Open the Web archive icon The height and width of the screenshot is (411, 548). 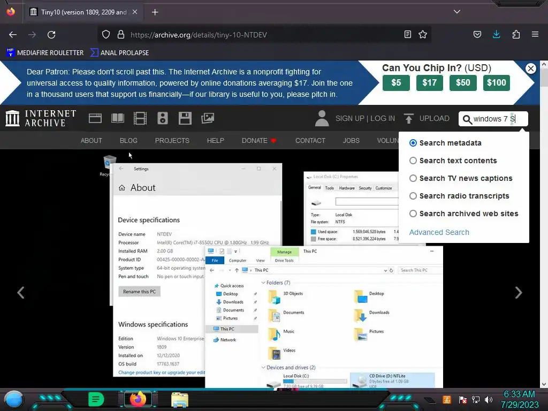coord(95,118)
